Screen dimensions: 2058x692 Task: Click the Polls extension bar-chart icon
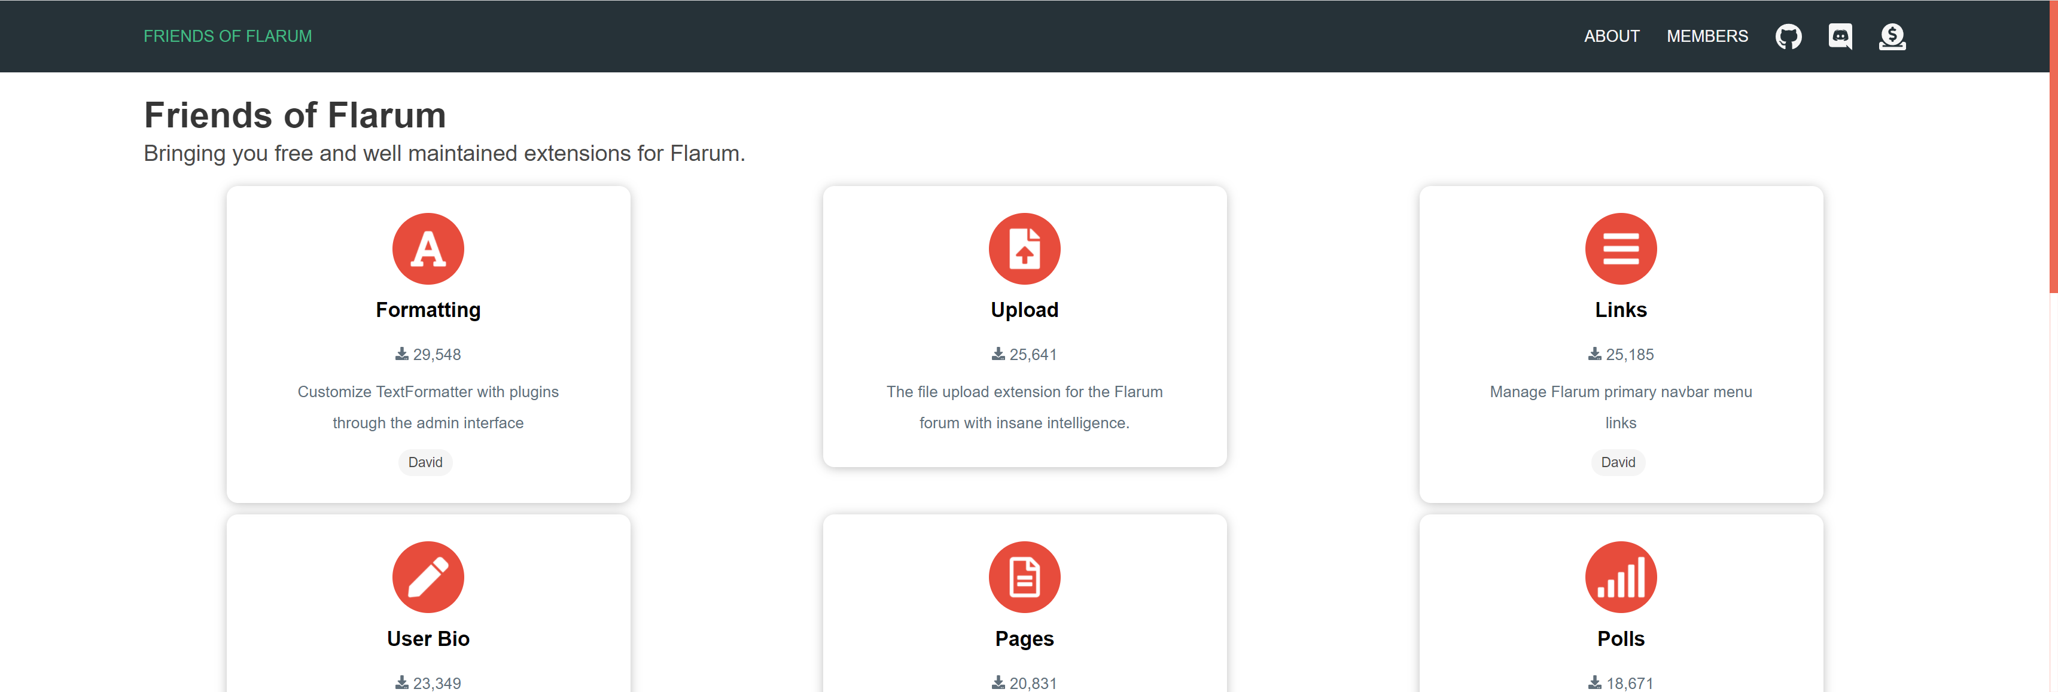(x=1620, y=577)
